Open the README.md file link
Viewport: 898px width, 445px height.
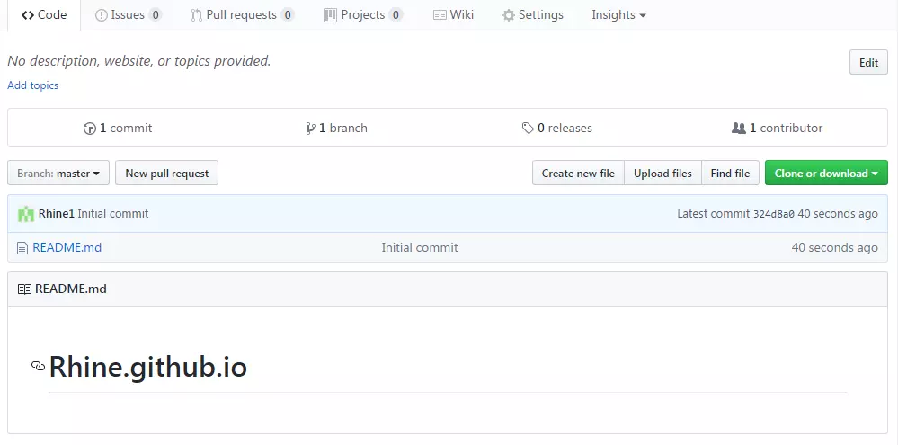[x=67, y=247]
